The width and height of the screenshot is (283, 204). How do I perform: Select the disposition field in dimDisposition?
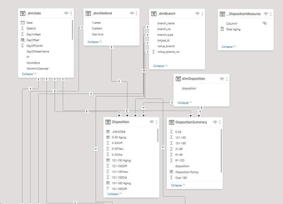[189, 88]
